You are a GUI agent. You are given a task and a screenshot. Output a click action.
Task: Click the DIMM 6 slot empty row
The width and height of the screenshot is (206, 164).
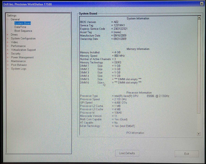[x=111, y=83]
